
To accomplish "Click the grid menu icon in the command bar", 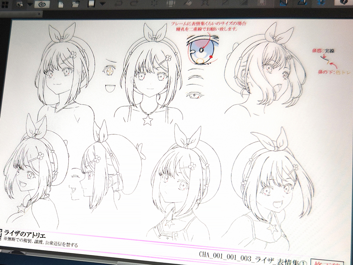I will coord(5,5).
